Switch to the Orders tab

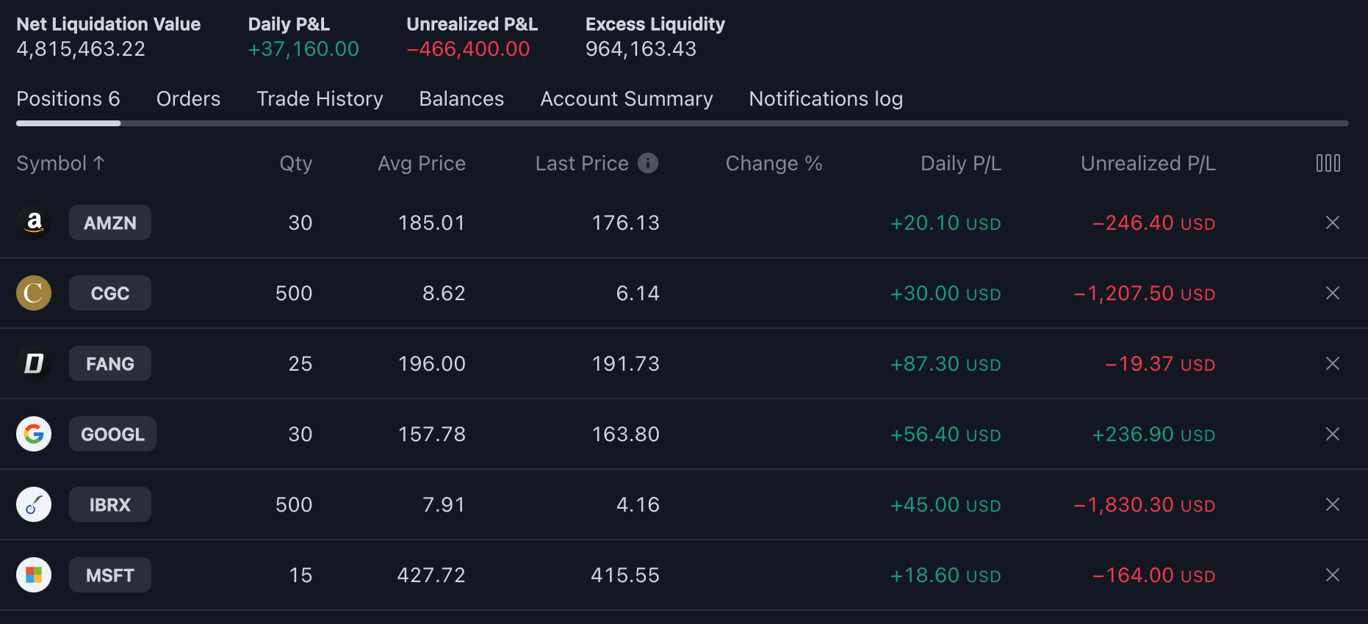[x=188, y=99]
